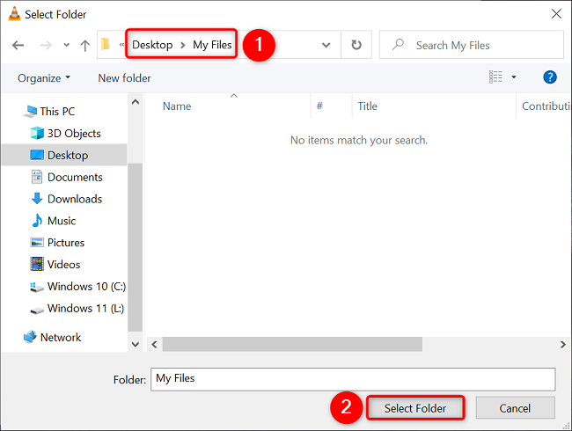
Task: Click the Up one level arrow
Action: [84, 45]
